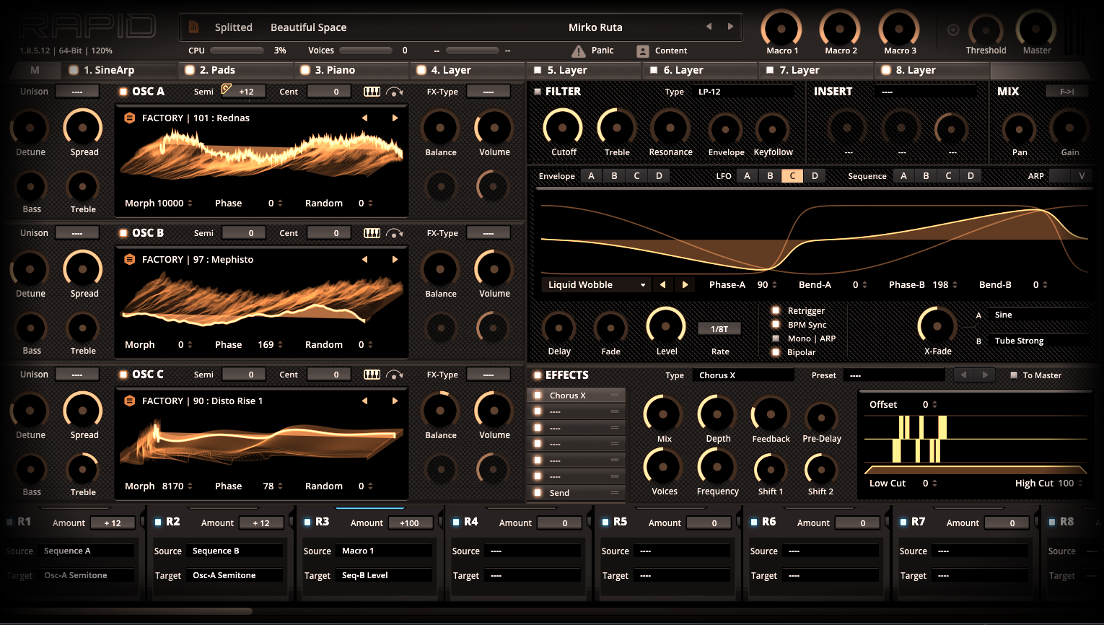Open OSC A Unison dropdown

(x=77, y=92)
